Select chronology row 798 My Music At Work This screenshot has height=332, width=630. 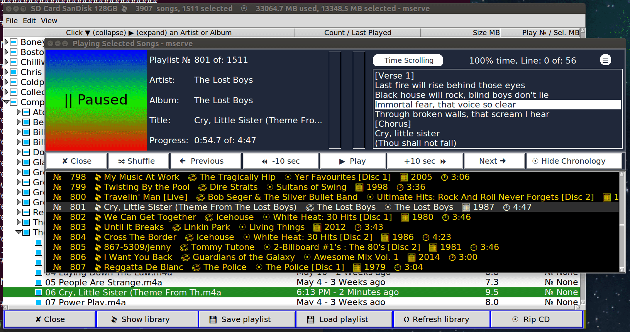click(332, 177)
